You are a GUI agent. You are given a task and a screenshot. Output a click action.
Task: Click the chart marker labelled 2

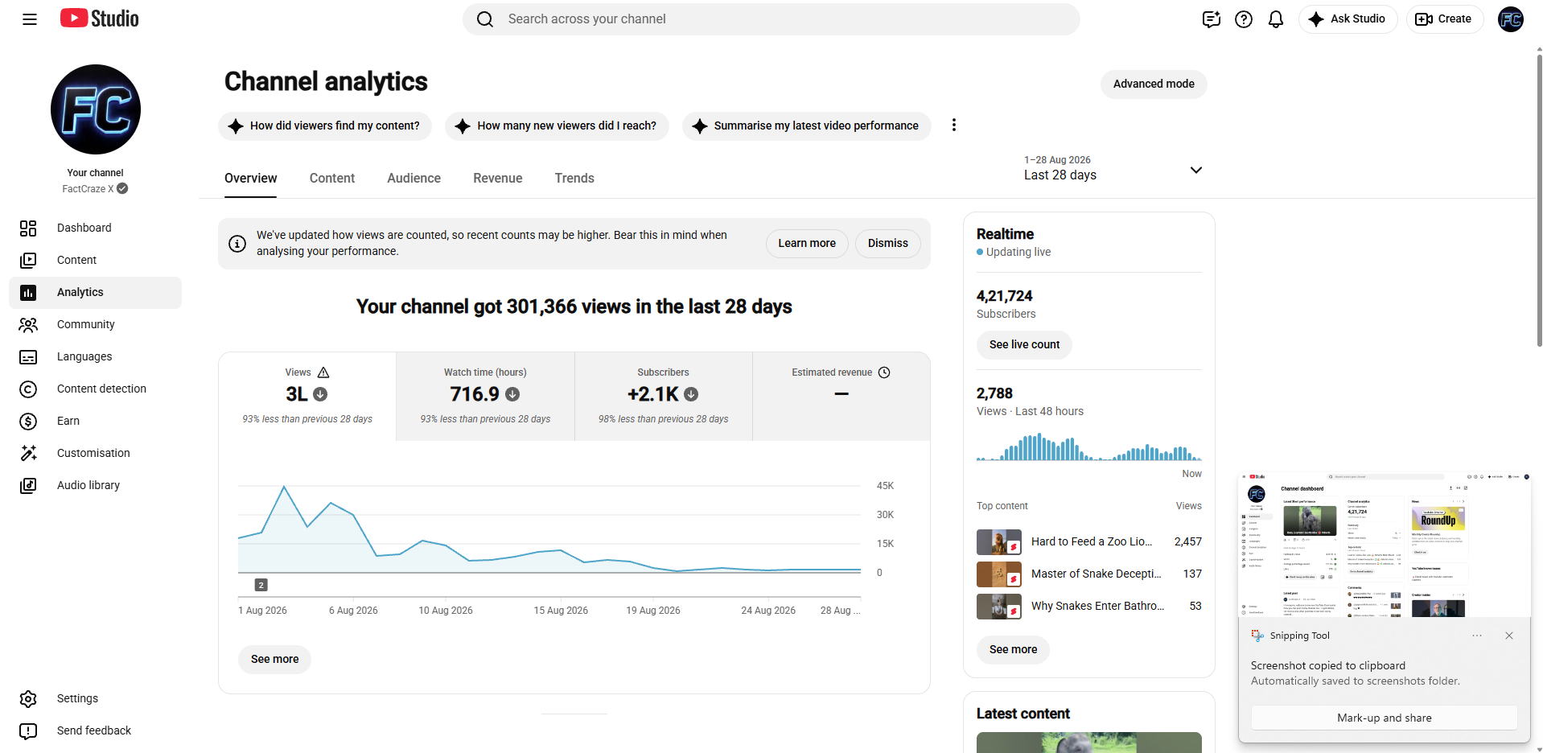click(261, 586)
